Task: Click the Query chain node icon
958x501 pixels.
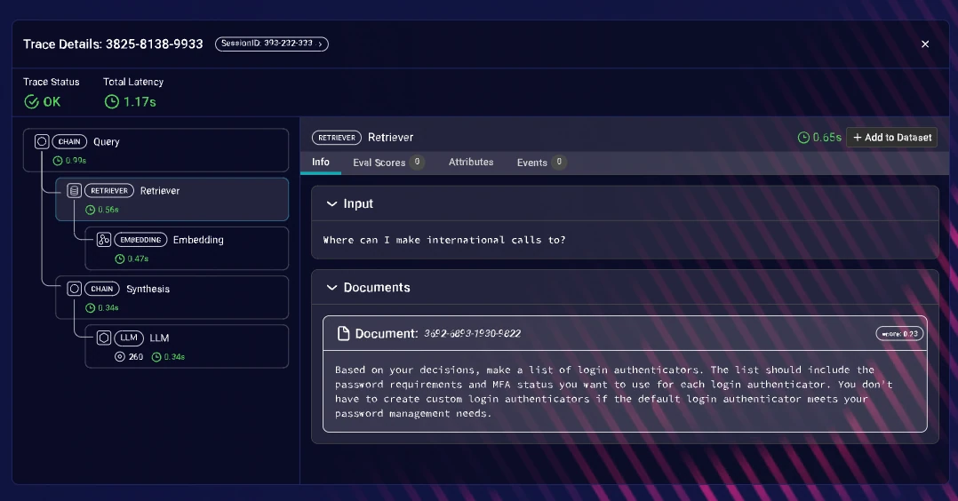Action: (42, 142)
